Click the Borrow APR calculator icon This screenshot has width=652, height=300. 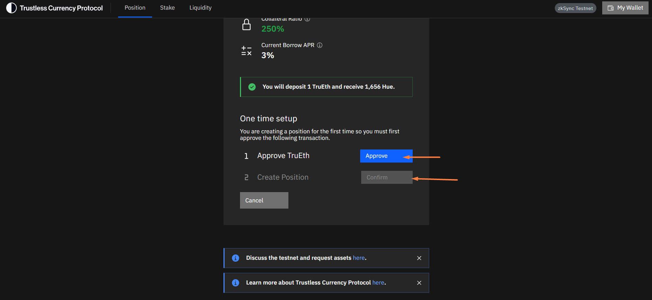tap(247, 51)
